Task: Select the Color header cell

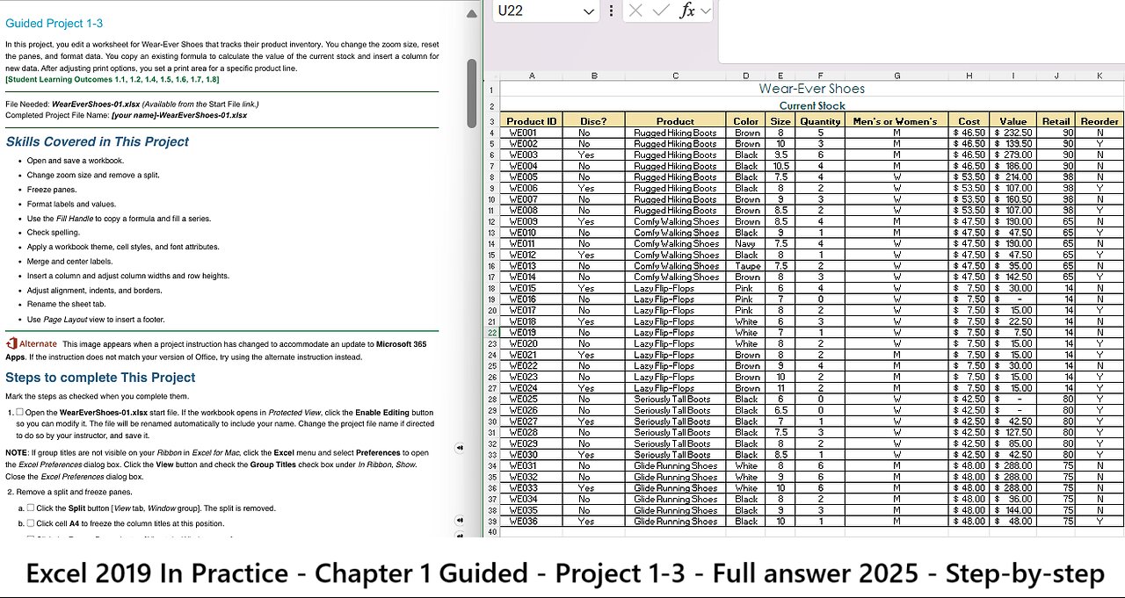Action: (x=746, y=121)
